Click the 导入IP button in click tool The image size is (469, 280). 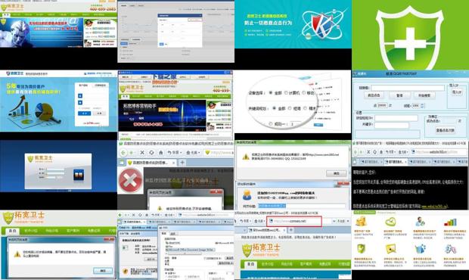coord(456,92)
